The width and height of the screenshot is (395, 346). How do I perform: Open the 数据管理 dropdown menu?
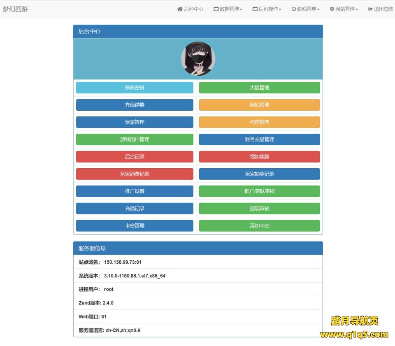pos(228,9)
